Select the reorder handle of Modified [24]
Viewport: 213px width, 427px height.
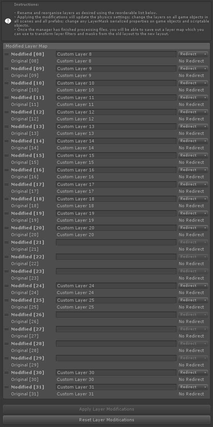tap(6, 286)
